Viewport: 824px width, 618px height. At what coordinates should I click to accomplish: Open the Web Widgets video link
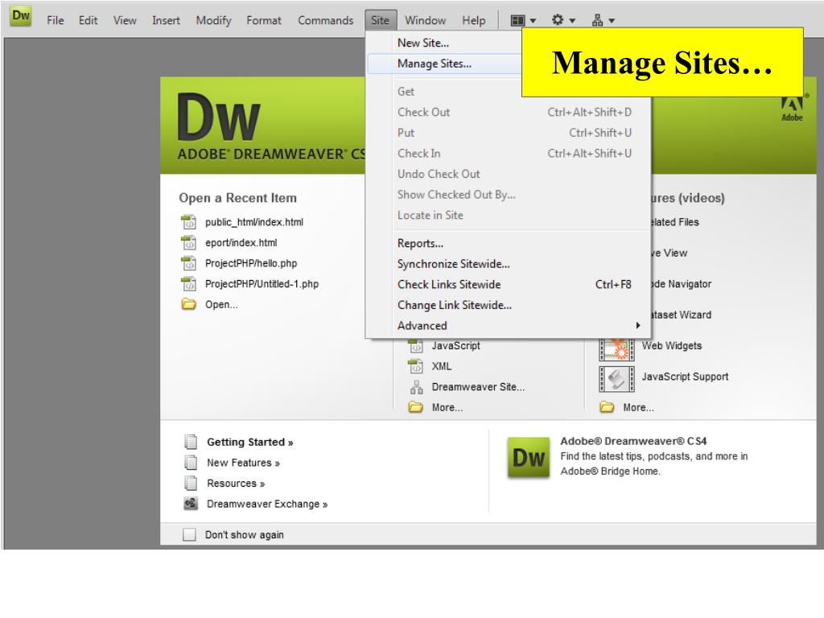point(672,346)
